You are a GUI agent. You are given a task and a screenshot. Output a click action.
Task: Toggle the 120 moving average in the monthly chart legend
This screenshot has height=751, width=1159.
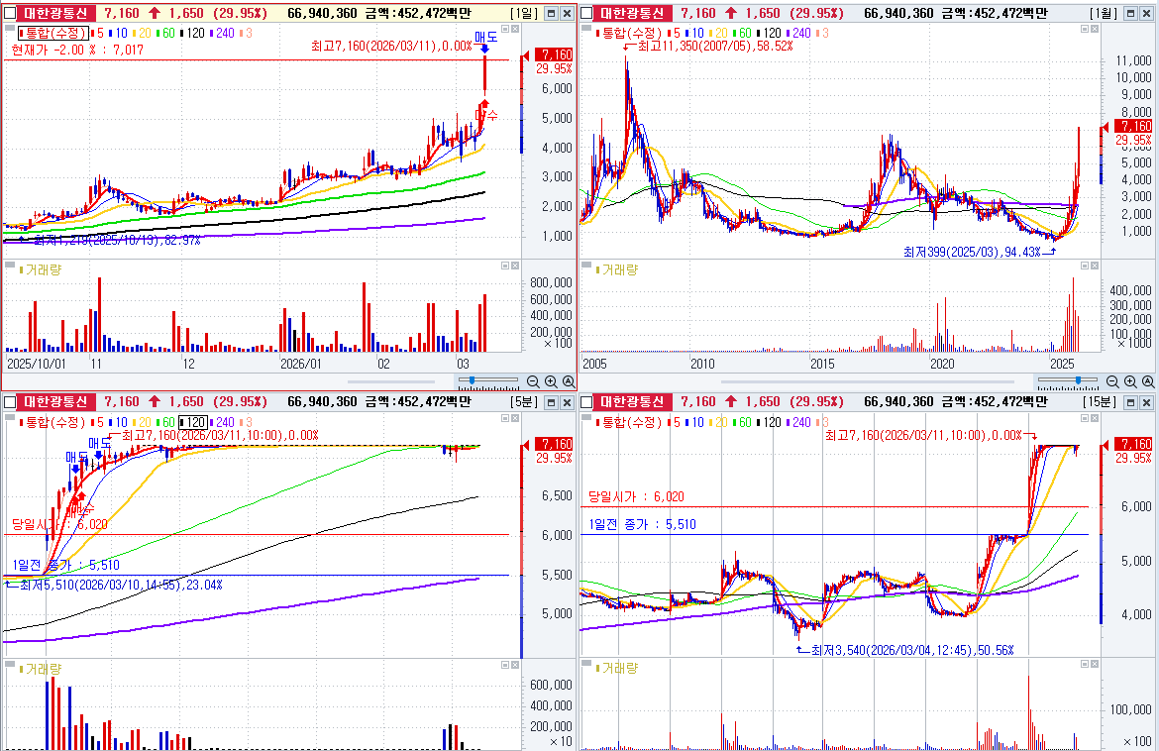click(770, 34)
